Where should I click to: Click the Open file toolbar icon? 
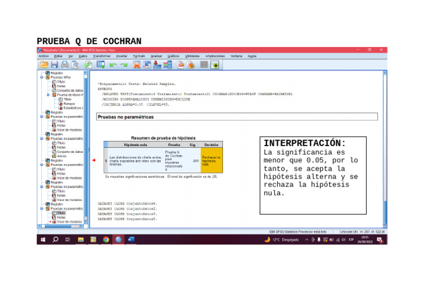[x=44, y=65]
